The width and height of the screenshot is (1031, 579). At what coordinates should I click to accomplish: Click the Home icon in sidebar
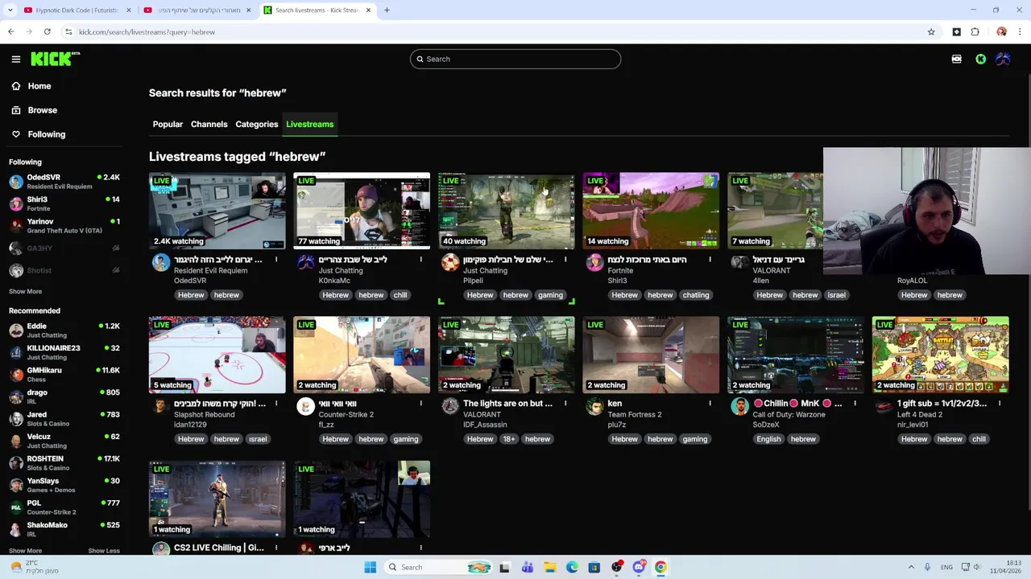[x=16, y=86]
